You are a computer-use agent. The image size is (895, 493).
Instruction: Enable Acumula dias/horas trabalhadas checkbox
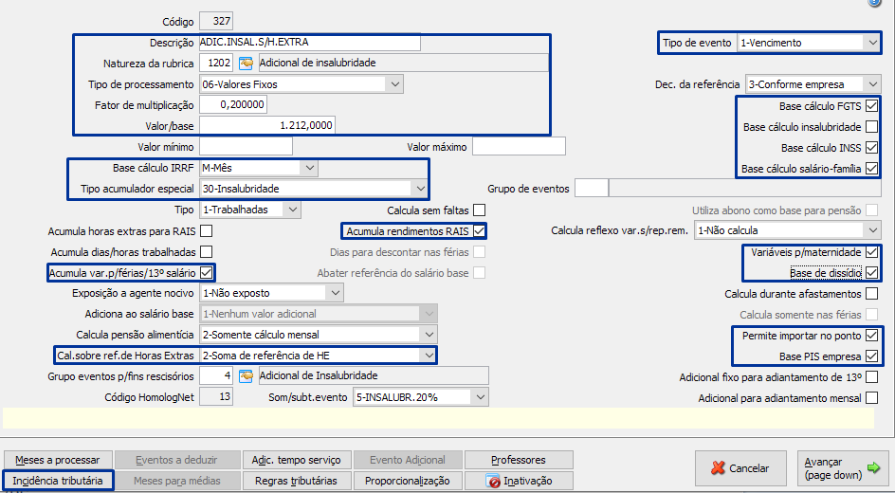point(207,252)
